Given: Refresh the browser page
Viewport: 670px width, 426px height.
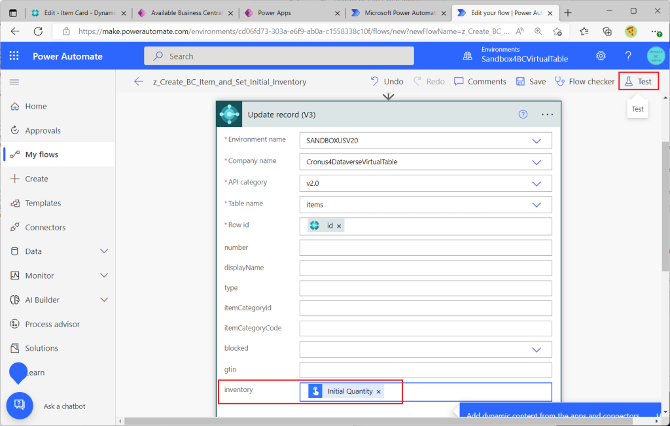Looking at the screenshot, I should click(x=38, y=31).
